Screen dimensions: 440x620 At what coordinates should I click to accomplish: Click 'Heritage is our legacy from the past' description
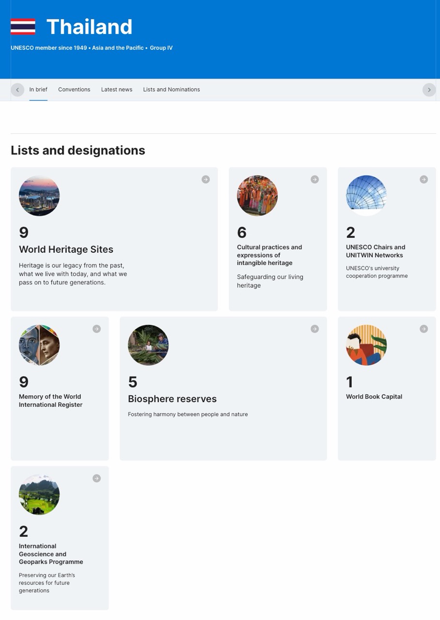click(x=73, y=274)
